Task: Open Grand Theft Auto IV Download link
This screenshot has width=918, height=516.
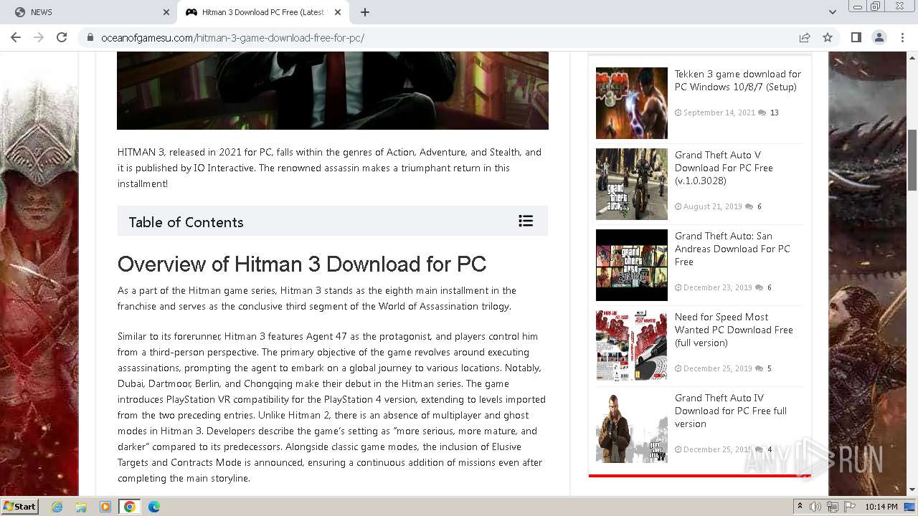Action: pyautogui.click(x=730, y=411)
